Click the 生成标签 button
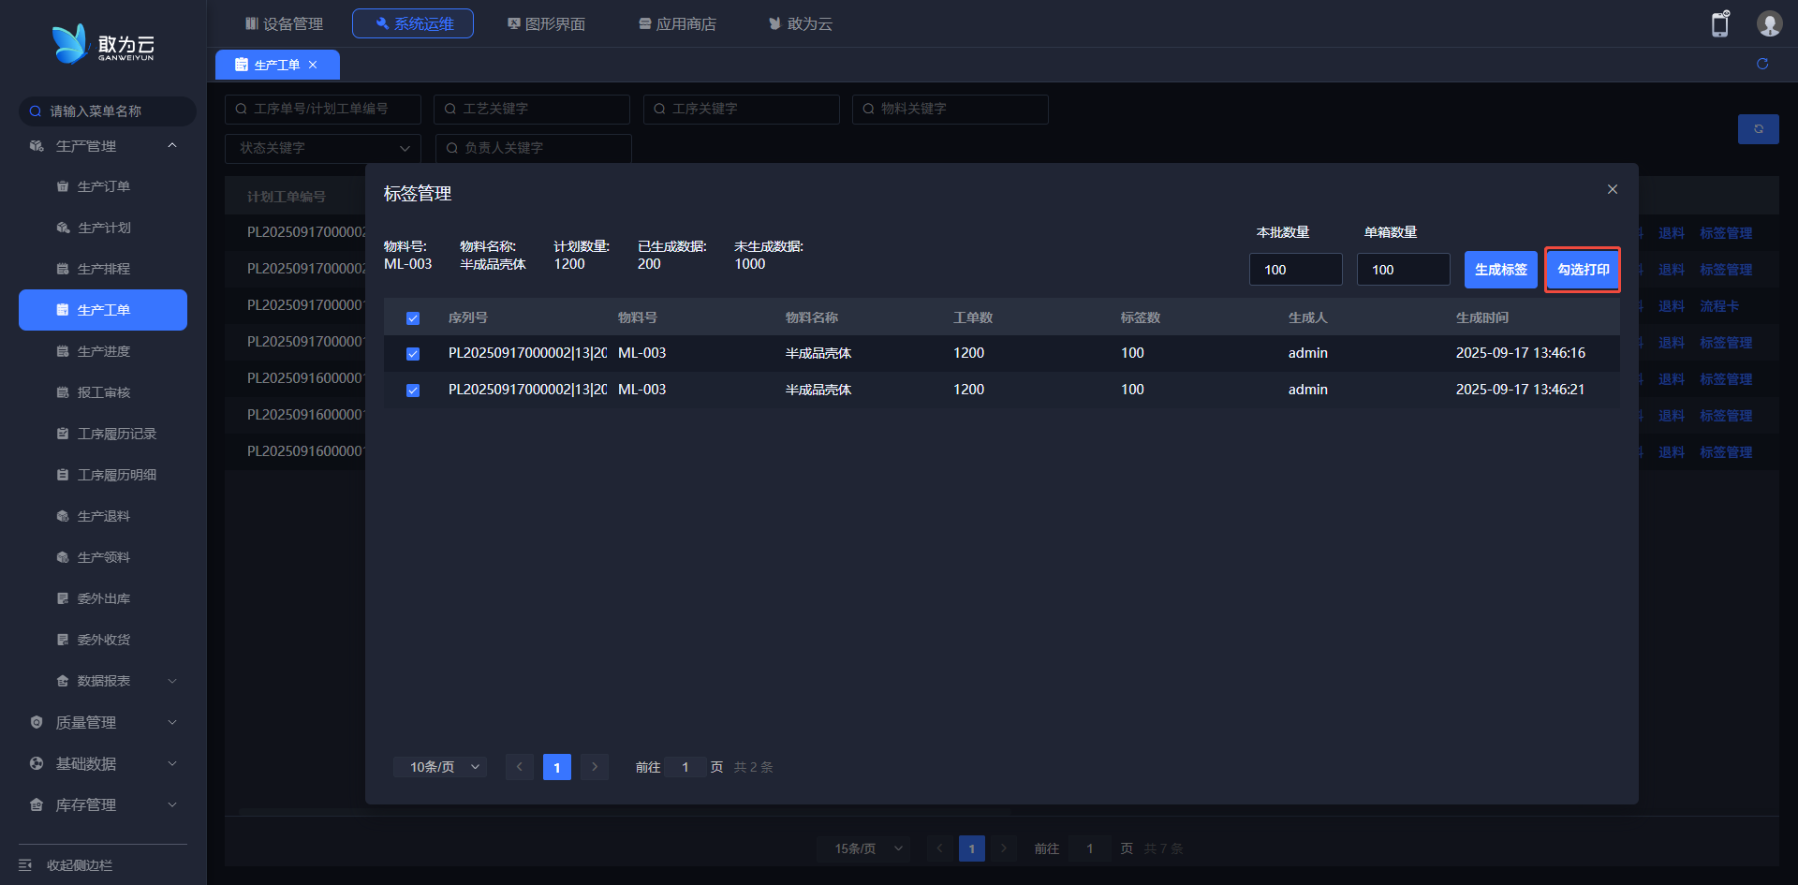The image size is (1798, 885). click(1500, 270)
